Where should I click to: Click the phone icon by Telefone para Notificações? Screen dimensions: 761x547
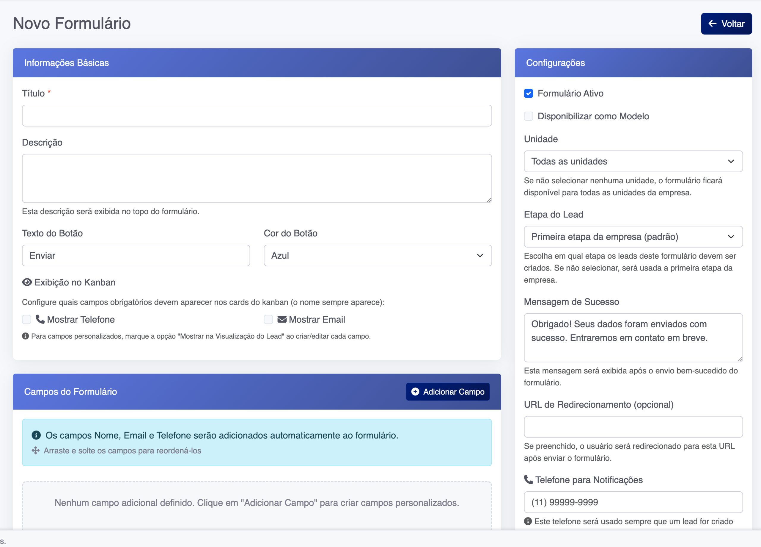pyautogui.click(x=528, y=480)
